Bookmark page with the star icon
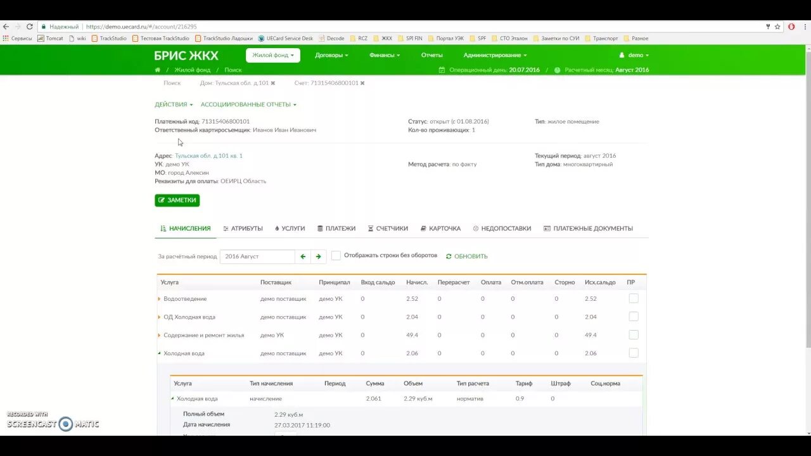The height and width of the screenshot is (456, 811). (x=777, y=27)
